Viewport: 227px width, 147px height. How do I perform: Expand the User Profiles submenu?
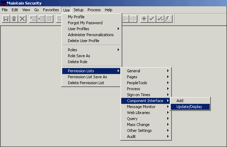(91, 29)
